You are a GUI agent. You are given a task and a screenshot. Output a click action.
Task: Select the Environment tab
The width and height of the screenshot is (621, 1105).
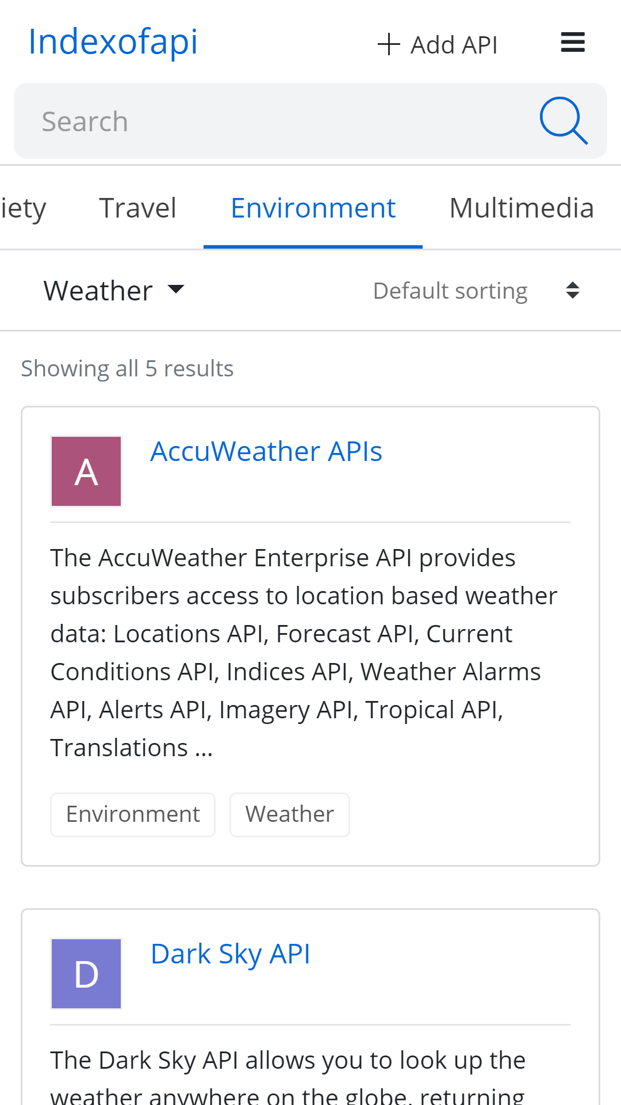(312, 208)
